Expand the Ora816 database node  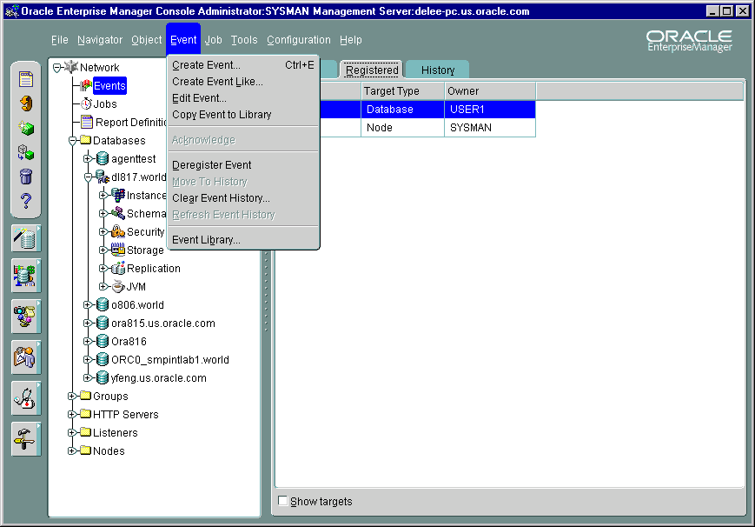(88, 342)
